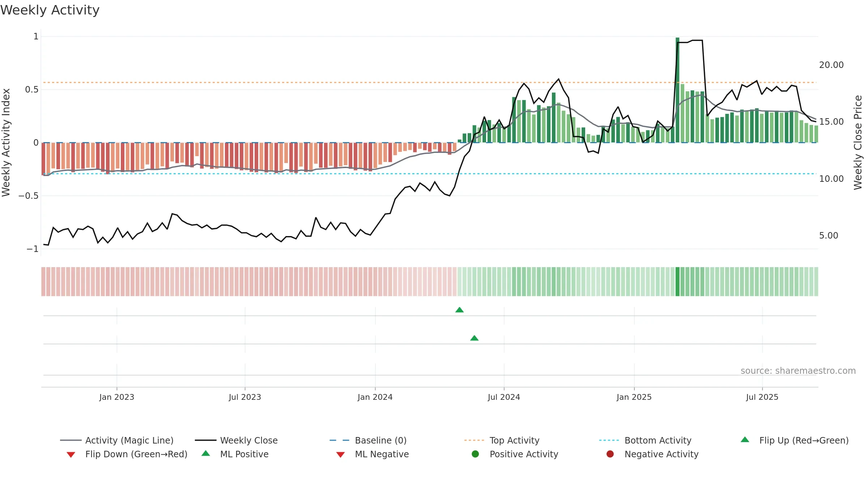The image size is (868, 488).
Task: Toggle Top Activity legend entry
Action: pyautogui.click(x=502, y=440)
